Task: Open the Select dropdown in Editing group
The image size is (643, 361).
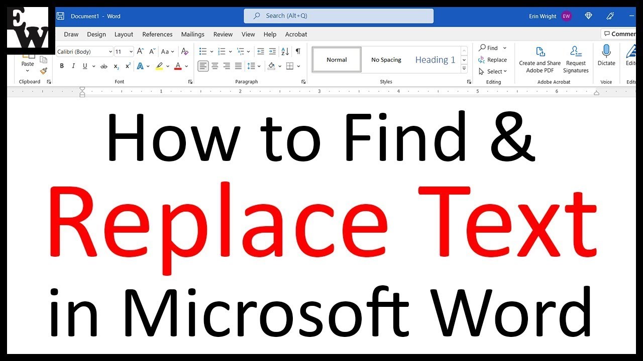Action: 493,71
